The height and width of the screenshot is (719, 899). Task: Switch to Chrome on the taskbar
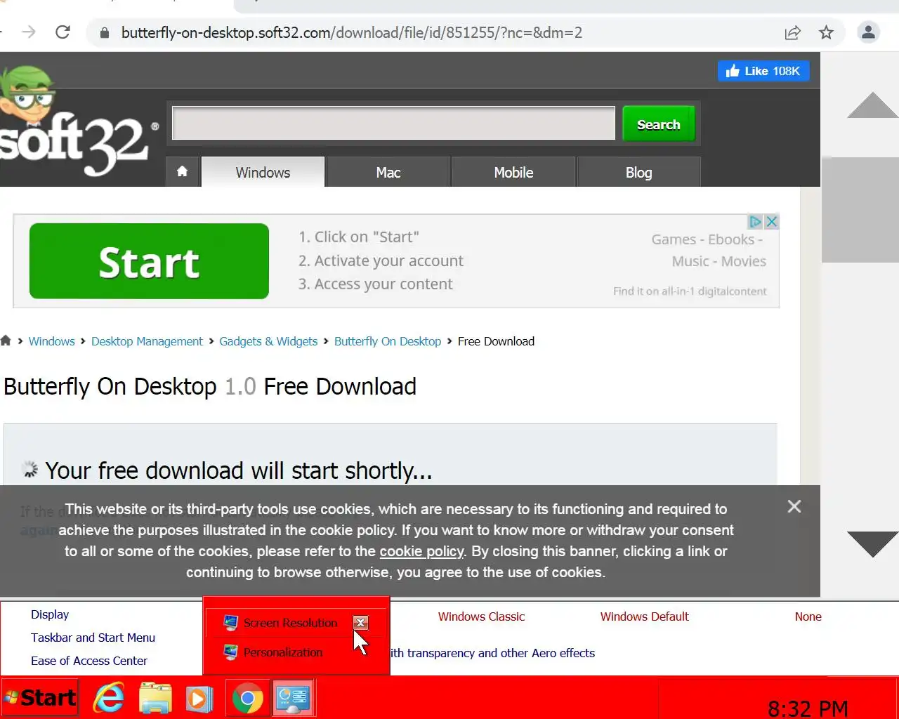coord(247,698)
